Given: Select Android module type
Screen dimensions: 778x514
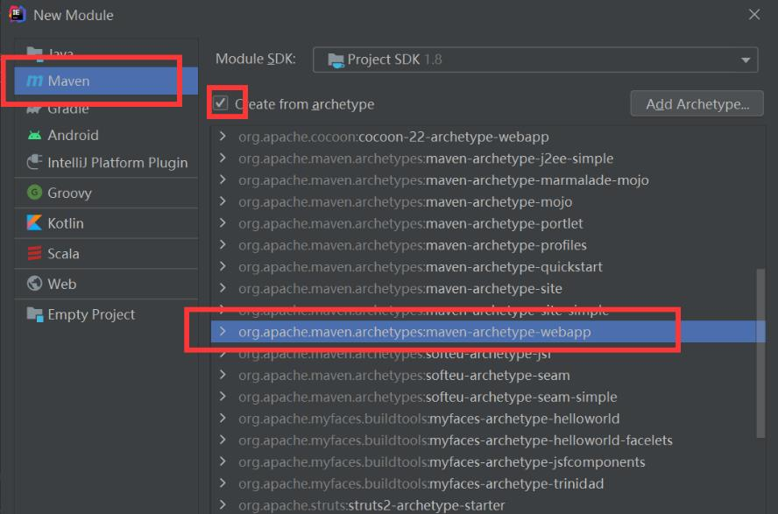Looking at the screenshot, I should click(106, 135).
